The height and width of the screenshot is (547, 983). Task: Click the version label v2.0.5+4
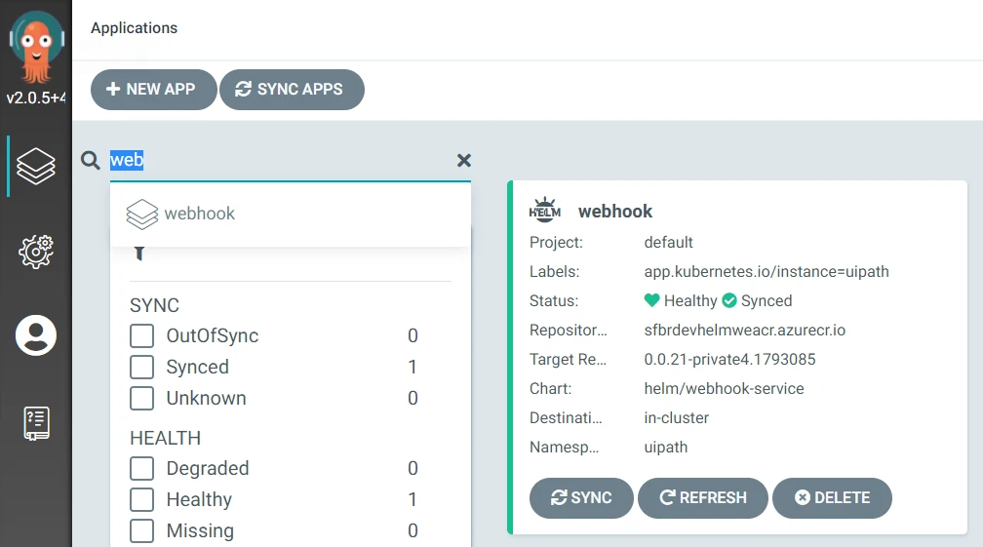36,98
